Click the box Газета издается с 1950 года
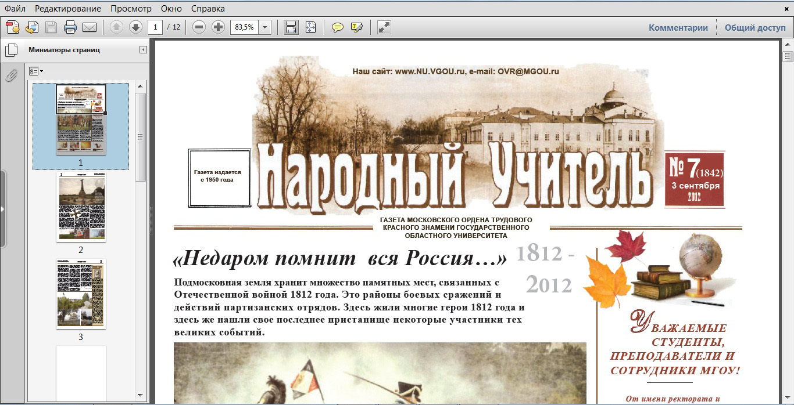The height and width of the screenshot is (405, 794). click(220, 178)
